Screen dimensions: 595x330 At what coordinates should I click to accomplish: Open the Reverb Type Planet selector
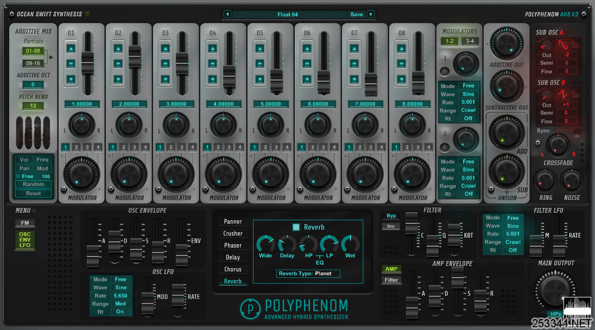308,274
